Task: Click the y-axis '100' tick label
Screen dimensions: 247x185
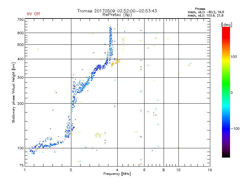Action: click(20, 148)
